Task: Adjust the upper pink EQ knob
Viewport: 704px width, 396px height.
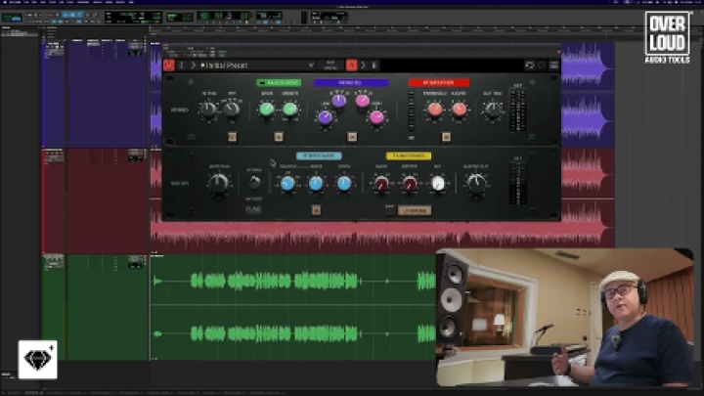Action: pos(363,101)
